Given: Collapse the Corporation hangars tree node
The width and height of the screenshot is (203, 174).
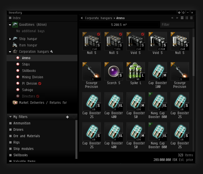Looking at the screenshot, I should point(10,52).
